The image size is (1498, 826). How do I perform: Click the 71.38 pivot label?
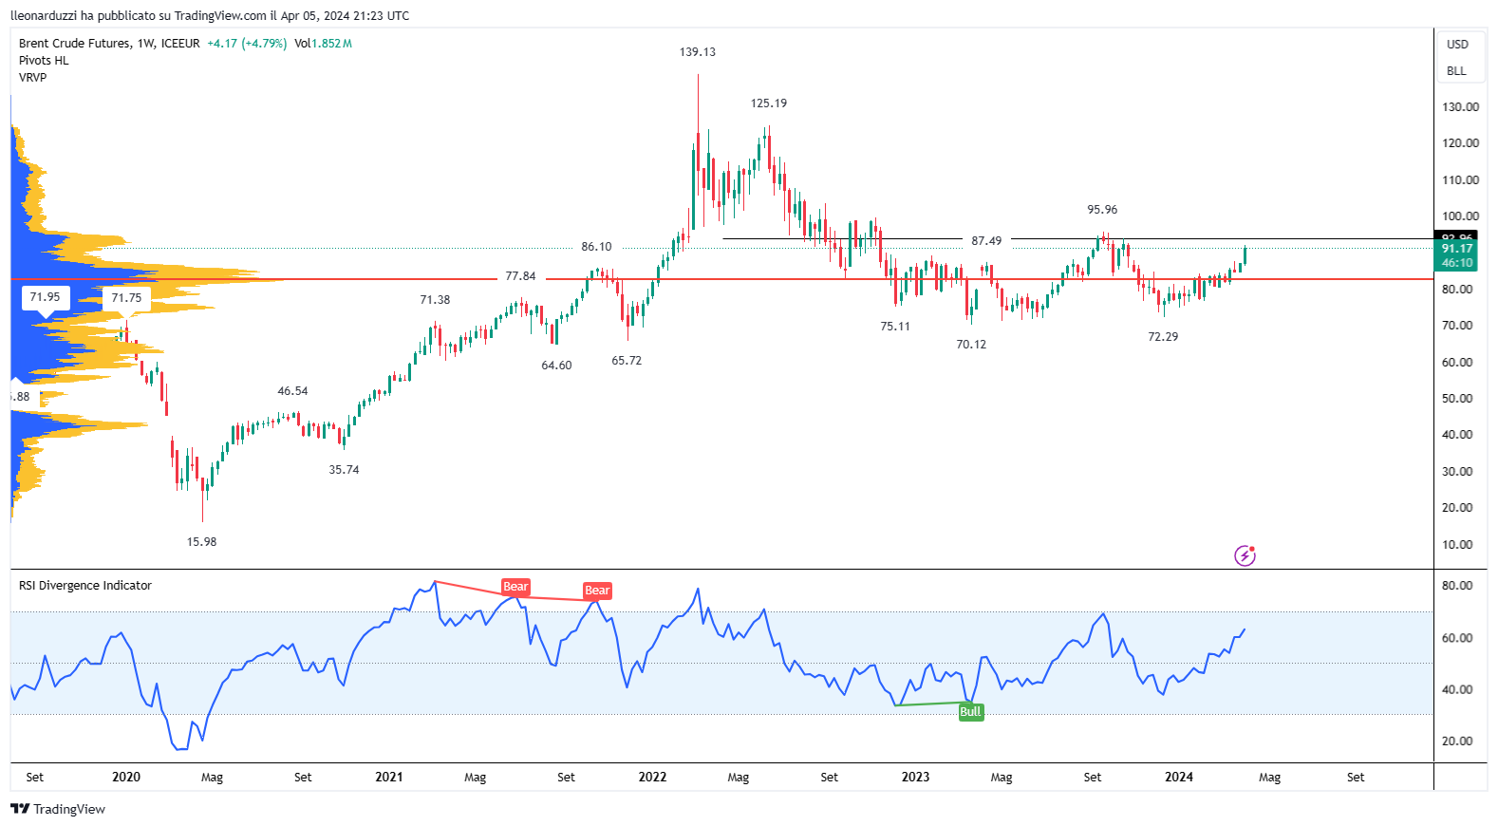coord(435,300)
